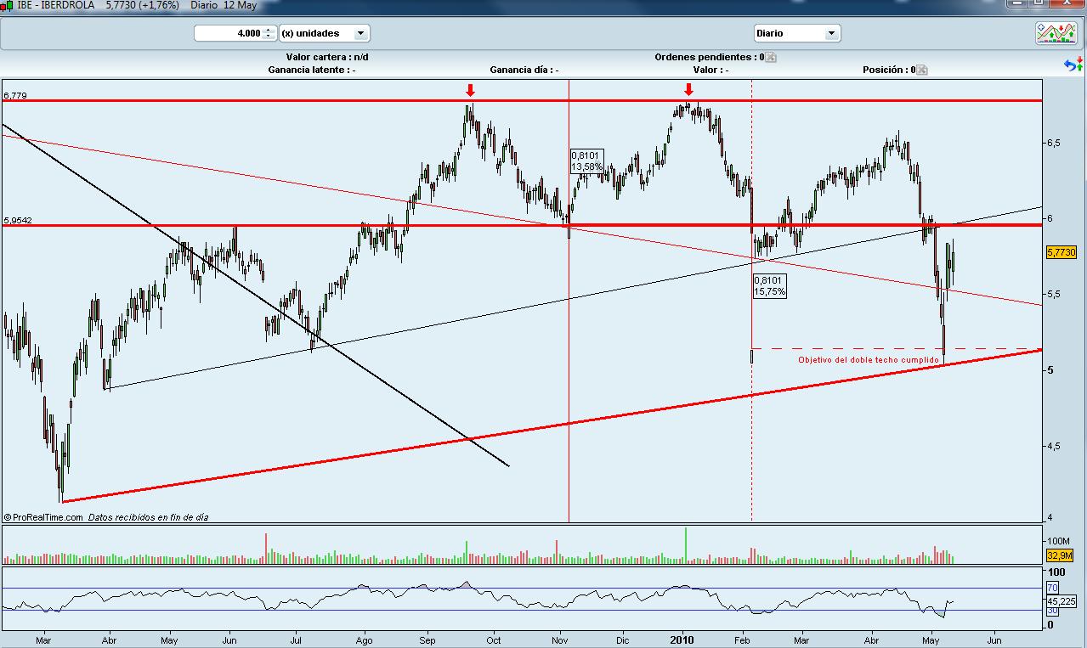Click the 13,58% measurement box
The image size is (1087, 648).
[x=586, y=161]
